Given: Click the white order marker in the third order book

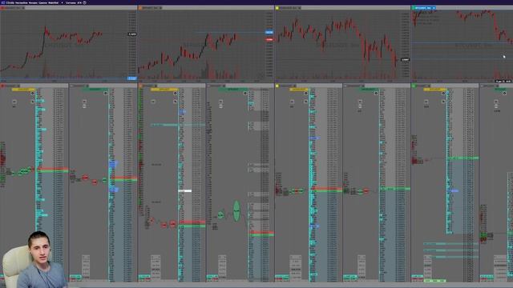Looking at the screenshot, I should click(x=185, y=190).
